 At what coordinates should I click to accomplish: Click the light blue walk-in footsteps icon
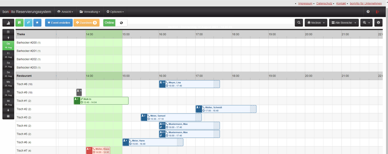[x=28, y=23]
